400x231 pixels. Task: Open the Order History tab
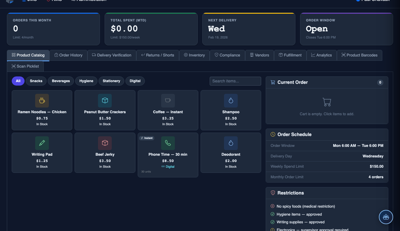tap(68, 55)
